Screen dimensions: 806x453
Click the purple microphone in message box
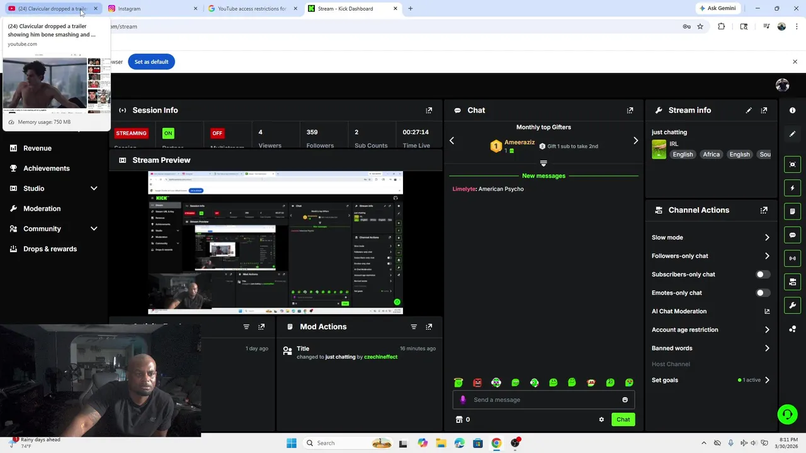click(x=463, y=400)
